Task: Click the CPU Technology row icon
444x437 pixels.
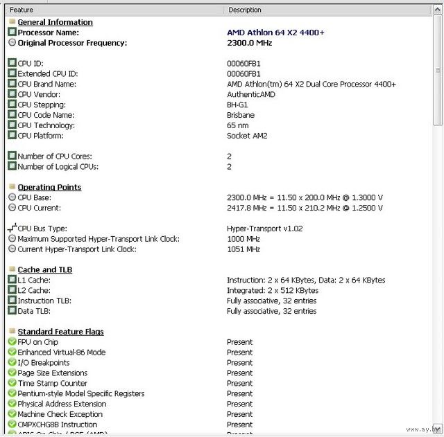Action: pyautogui.click(x=12, y=125)
